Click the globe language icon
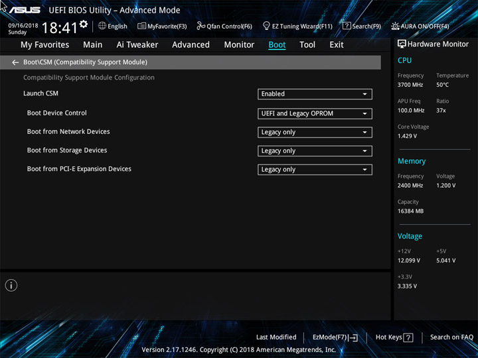Viewport: 478px width, 358px height. (102, 26)
